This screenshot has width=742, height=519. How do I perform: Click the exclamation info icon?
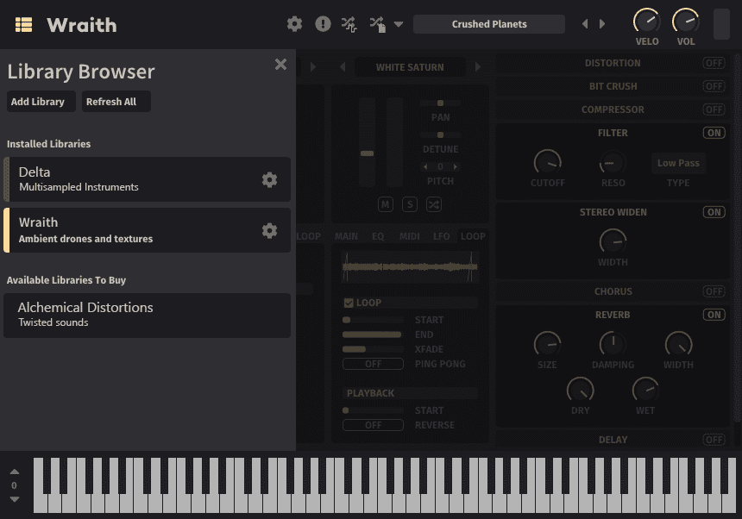point(323,23)
